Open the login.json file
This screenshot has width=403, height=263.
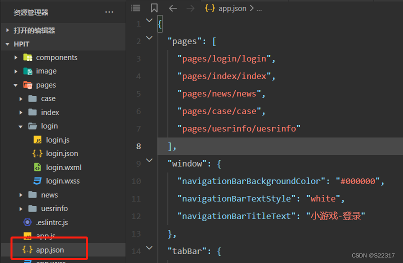[62, 153]
